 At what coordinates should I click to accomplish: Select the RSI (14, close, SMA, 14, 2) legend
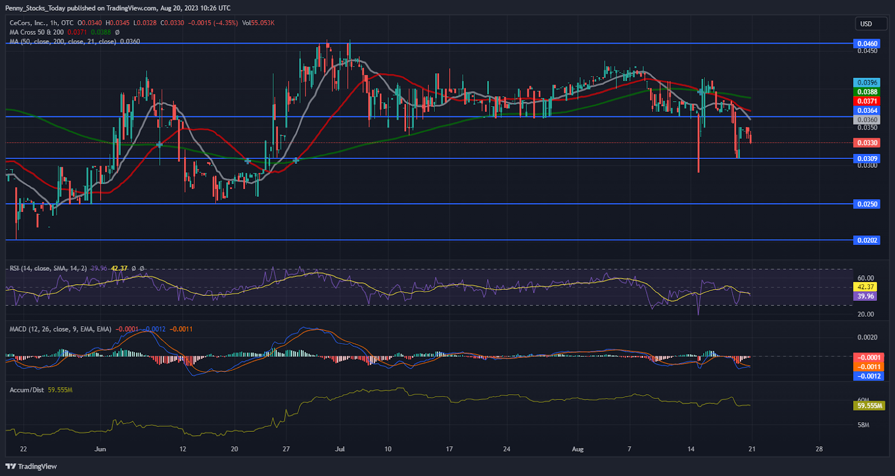48,268
